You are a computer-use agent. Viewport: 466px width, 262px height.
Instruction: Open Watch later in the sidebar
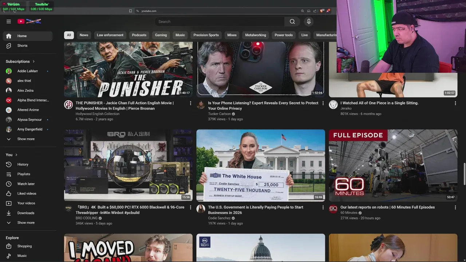coord(28,184)
